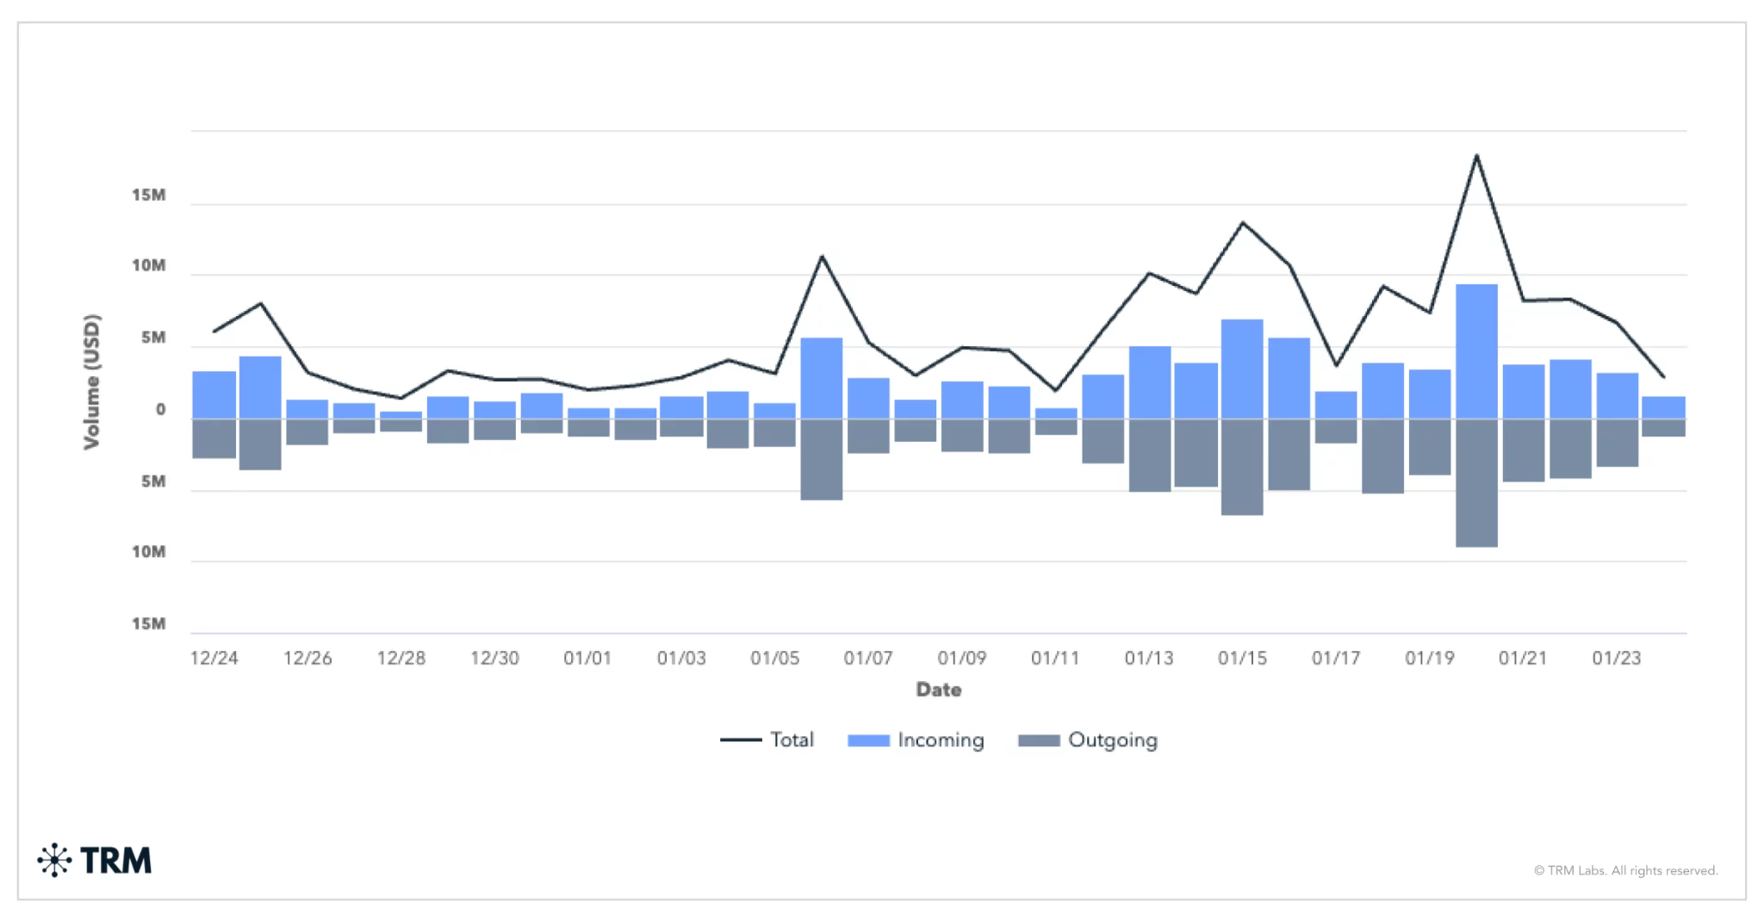The image size is (1764, 923).
Task: Toggle the Total line visibility
Action: tap(792, 740)
